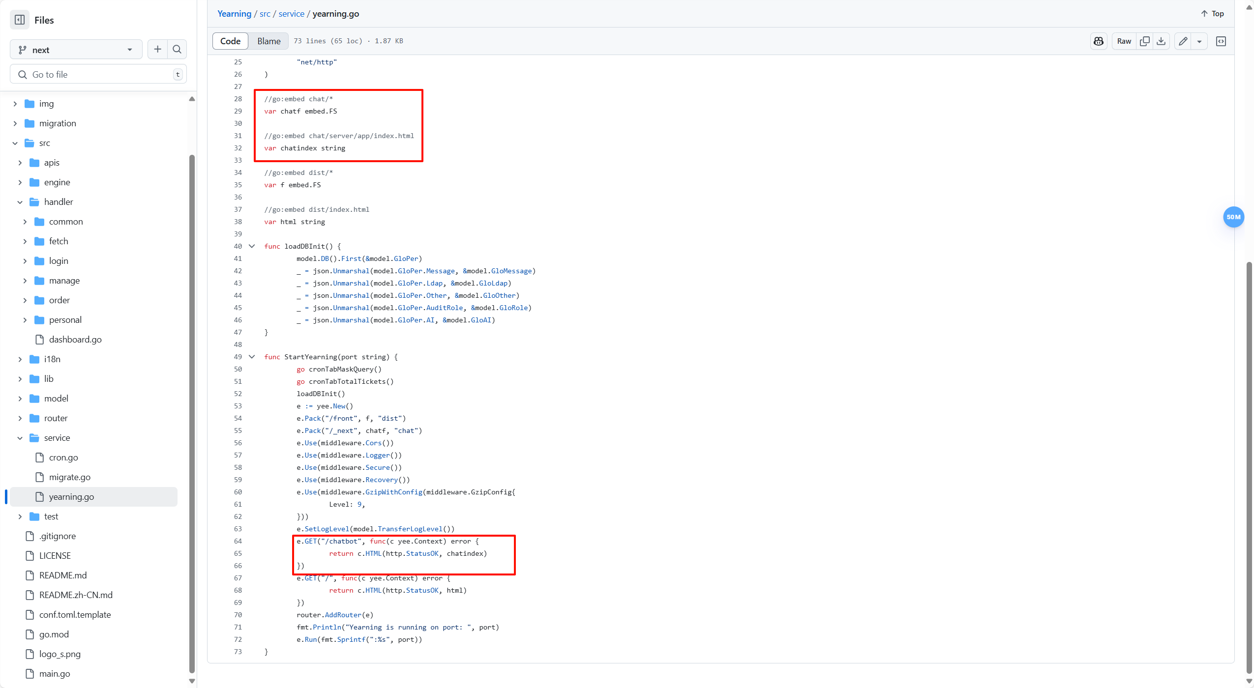Click TransferLogLevel identifier on line 63
The image size is (1254, 688).
tap(410, 529)
